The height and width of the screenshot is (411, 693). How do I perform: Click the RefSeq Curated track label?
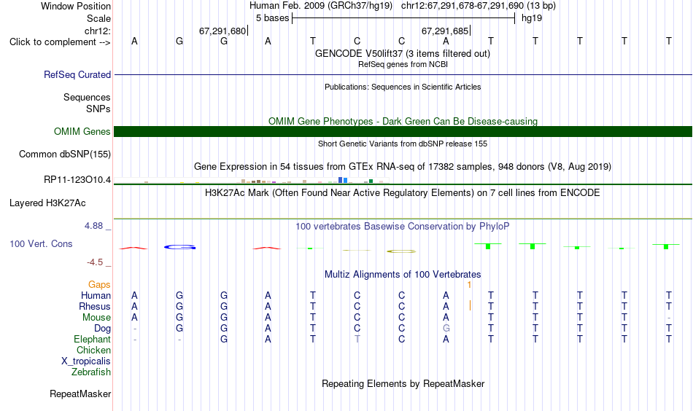(x=77, y=74)
